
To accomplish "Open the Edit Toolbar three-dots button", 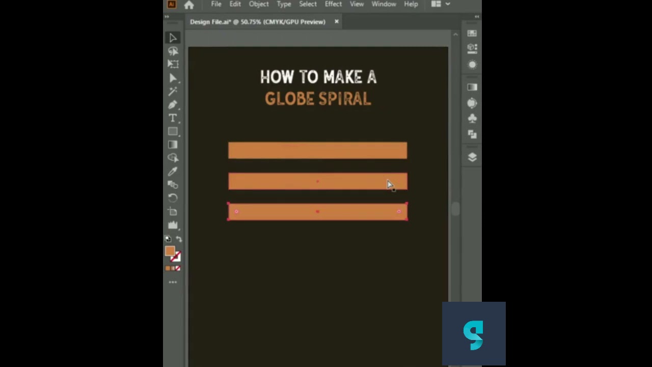I will [173, 282].
